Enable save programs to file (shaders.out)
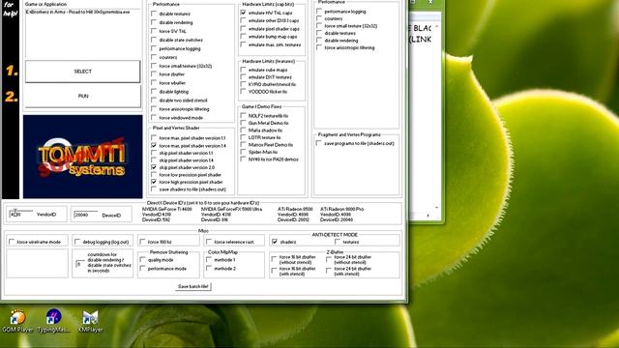 click(x=319, y=143)
